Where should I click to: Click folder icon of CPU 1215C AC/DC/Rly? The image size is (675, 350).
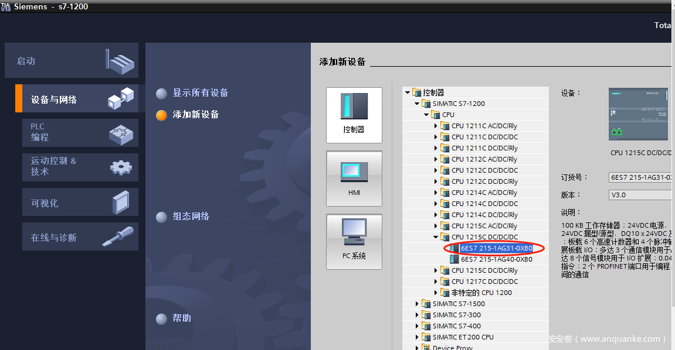445,226
